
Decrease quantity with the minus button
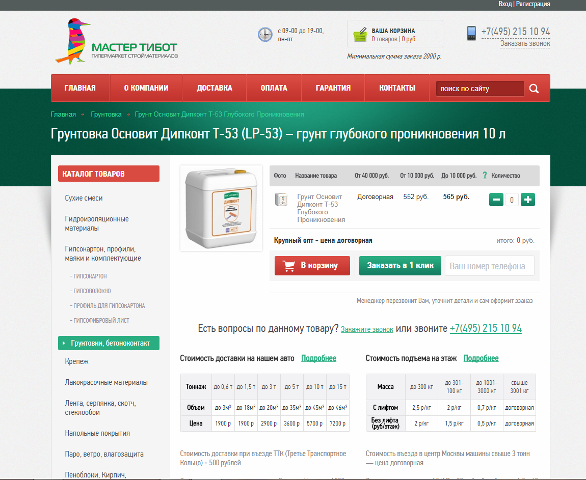[496, 200]
